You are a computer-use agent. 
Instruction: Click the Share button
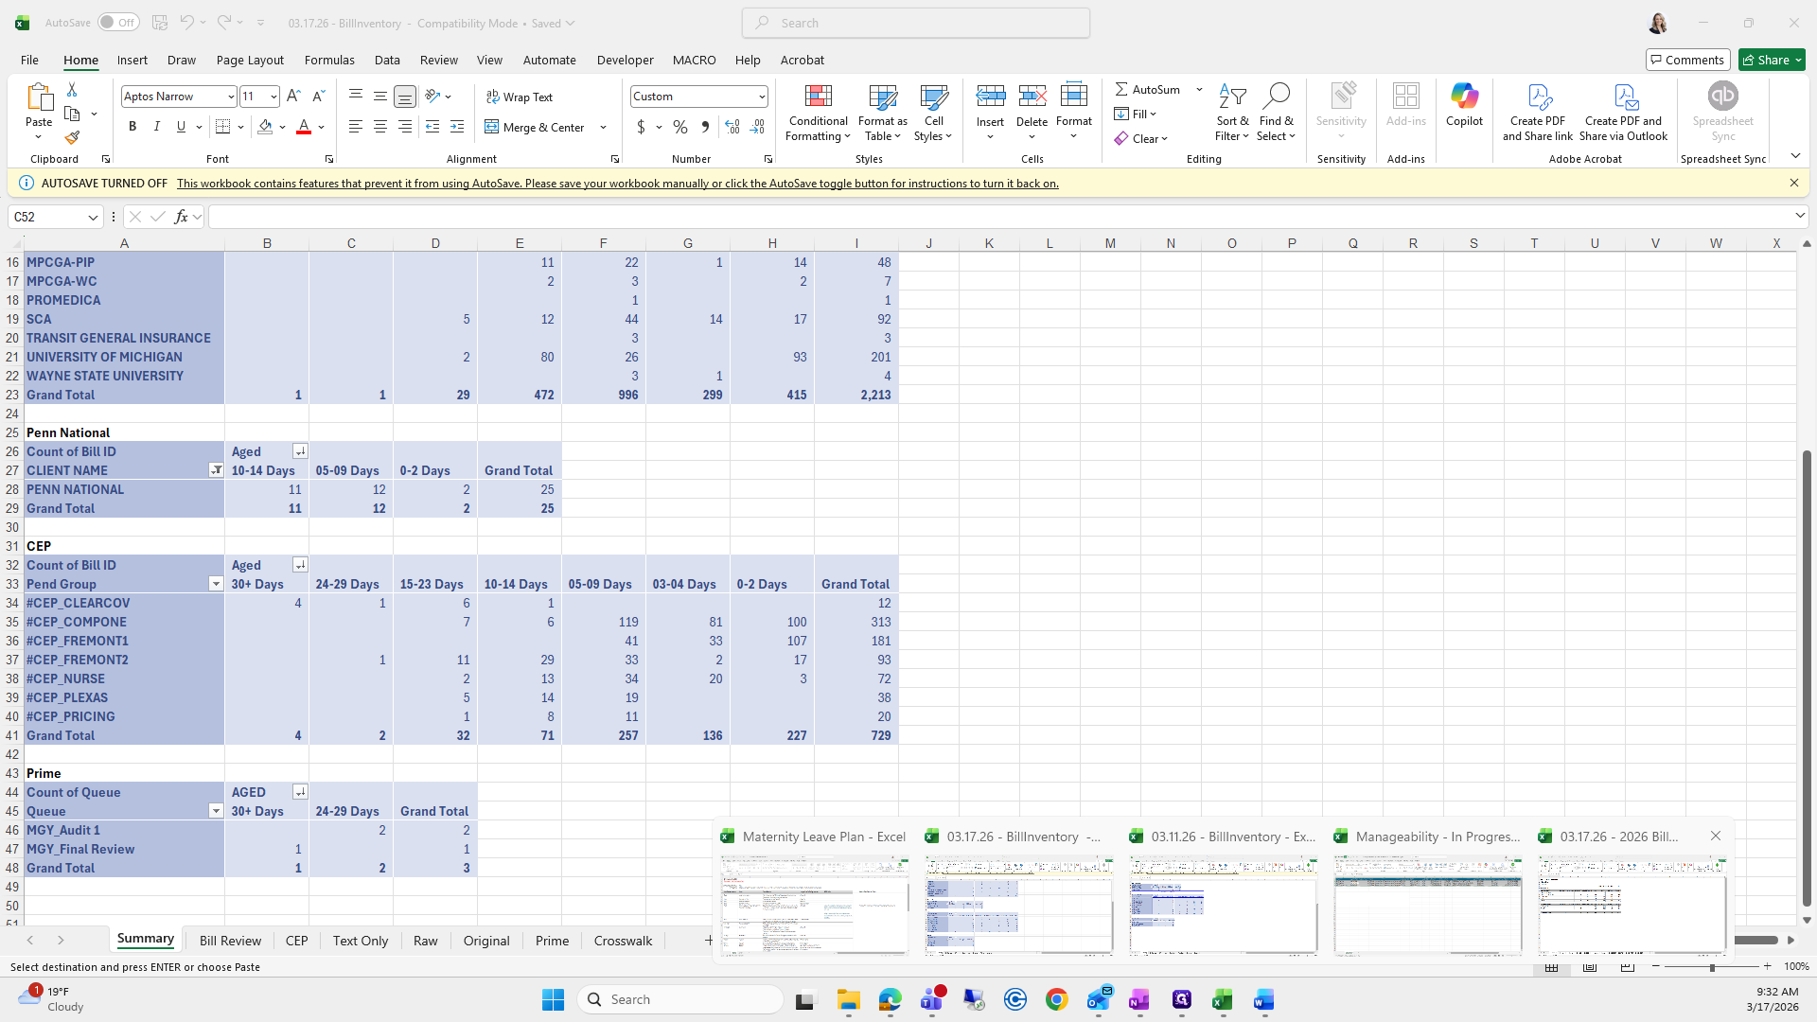(x=1772, y=60)
